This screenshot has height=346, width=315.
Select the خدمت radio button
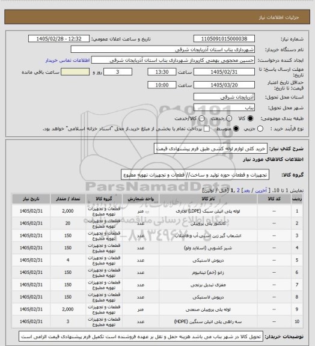(229, 118)
